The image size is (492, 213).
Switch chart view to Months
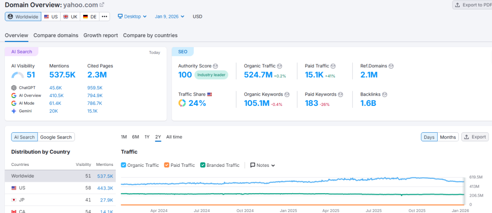(448, 137)
